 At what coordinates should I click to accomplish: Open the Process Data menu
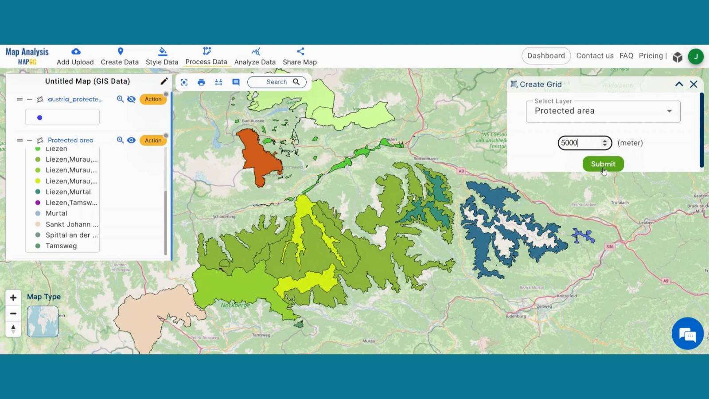206,56
